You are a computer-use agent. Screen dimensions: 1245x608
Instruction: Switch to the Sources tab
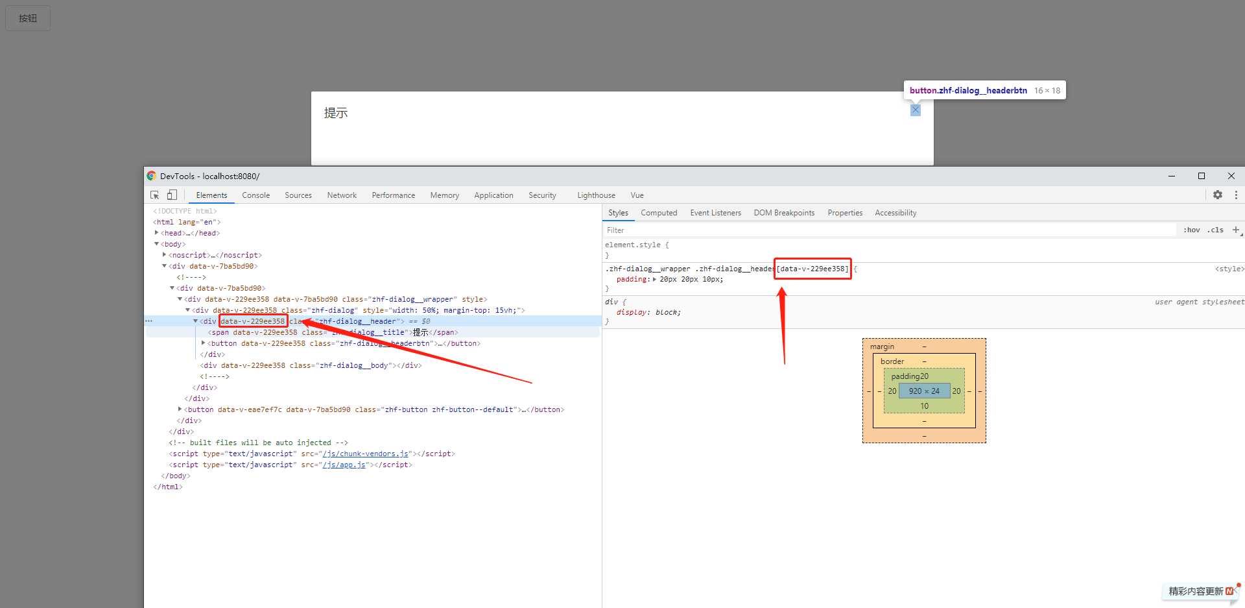pyautogui.click(x=298, y=195)
